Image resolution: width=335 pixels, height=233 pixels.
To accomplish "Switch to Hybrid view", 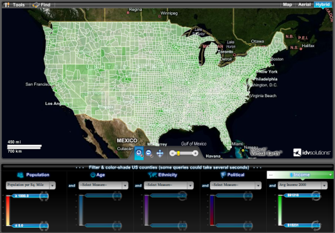I will (322, 5).
